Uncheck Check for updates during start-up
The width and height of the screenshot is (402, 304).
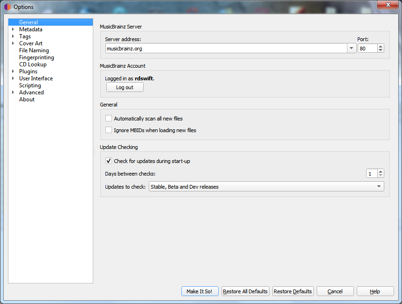click(x=109, y=161)
